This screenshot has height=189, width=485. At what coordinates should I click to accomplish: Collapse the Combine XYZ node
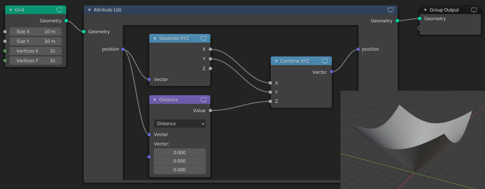point(276,61)
